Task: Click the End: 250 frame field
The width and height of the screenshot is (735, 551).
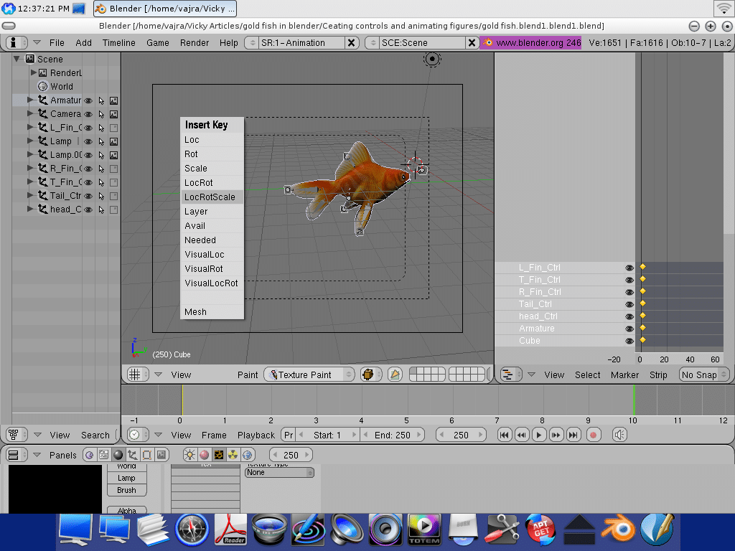Action: point(392,435)
